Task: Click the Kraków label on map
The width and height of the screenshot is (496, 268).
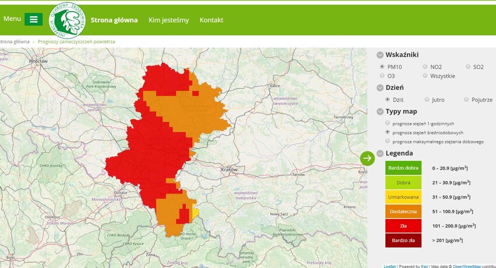Action: [229, 170]
